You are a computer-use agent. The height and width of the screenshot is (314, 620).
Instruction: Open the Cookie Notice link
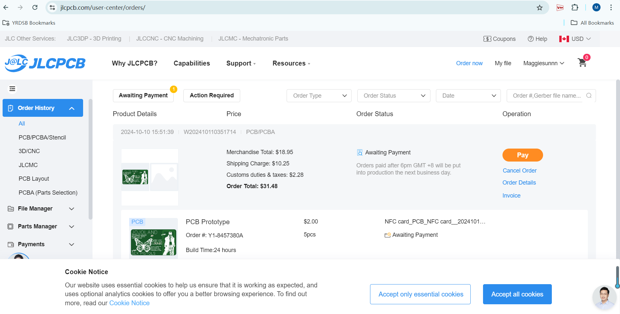[129, 303]
